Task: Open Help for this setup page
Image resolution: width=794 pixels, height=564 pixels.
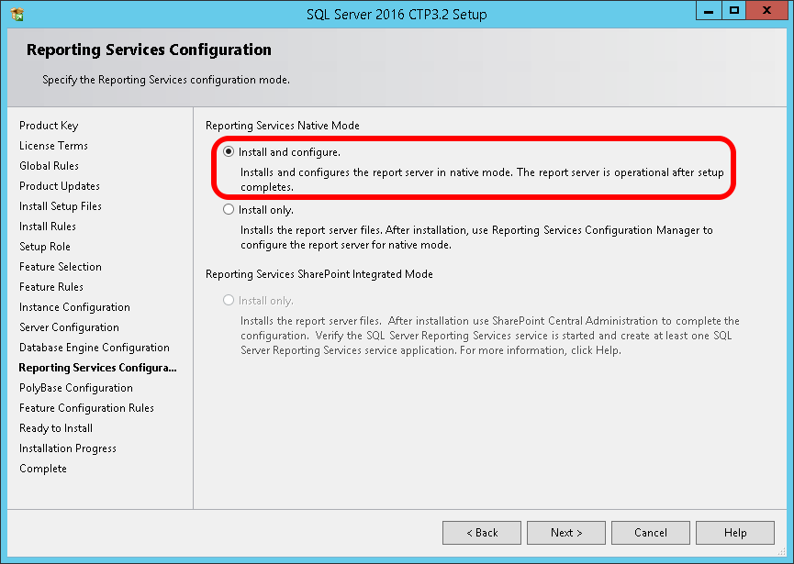Action: (735, 533)
